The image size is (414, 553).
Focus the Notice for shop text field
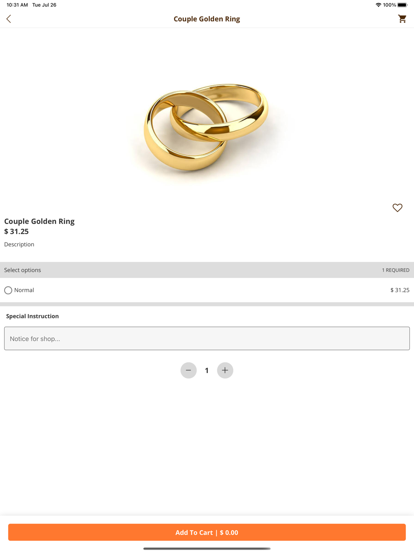coord(207,338)
